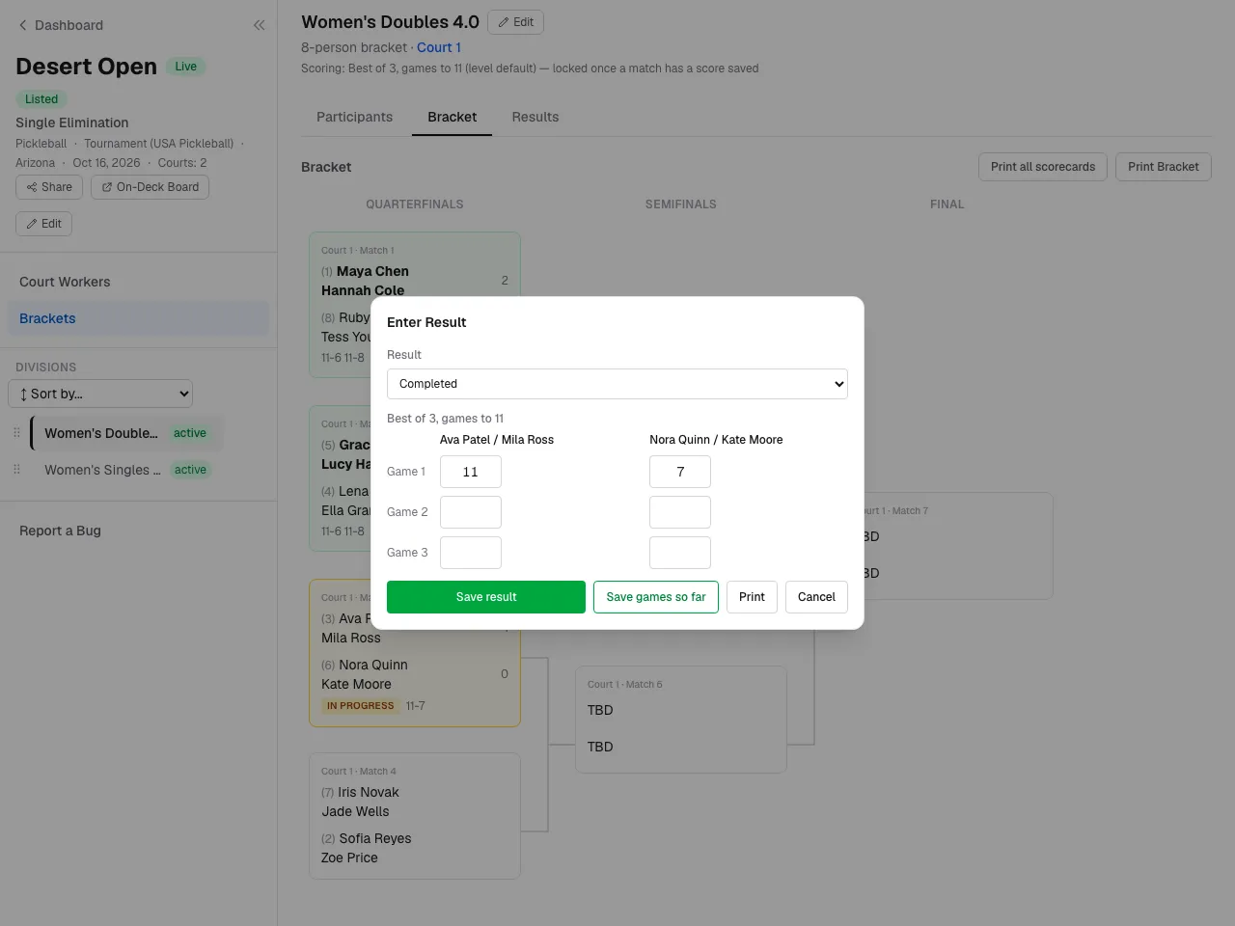Open the Result dropdown showing Completed
Image resolution: width=1235 pixels, height=926 pixels.
(617, 384)
